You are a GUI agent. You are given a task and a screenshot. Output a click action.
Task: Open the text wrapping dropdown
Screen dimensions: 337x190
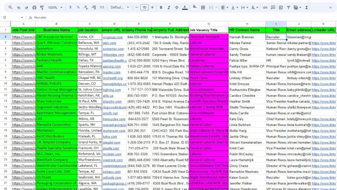click(x=244, y=7)
